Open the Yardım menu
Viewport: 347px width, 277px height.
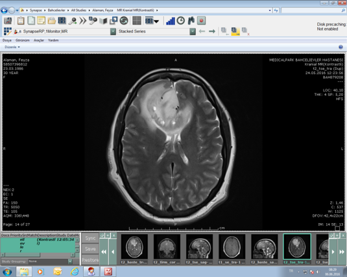click(x=53, y=40)
